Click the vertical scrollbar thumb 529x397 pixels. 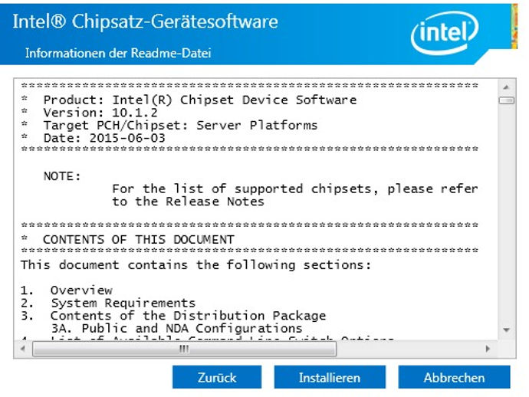point(506,100)
